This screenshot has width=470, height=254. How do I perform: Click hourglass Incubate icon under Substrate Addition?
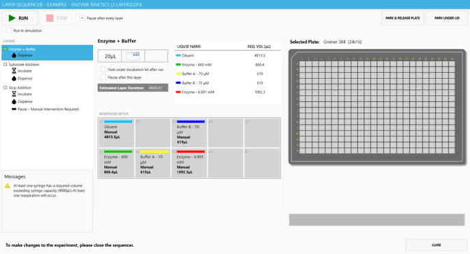pos(14,71)
